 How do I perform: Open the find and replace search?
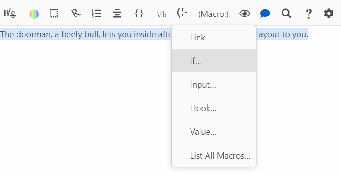pos(286,14)
